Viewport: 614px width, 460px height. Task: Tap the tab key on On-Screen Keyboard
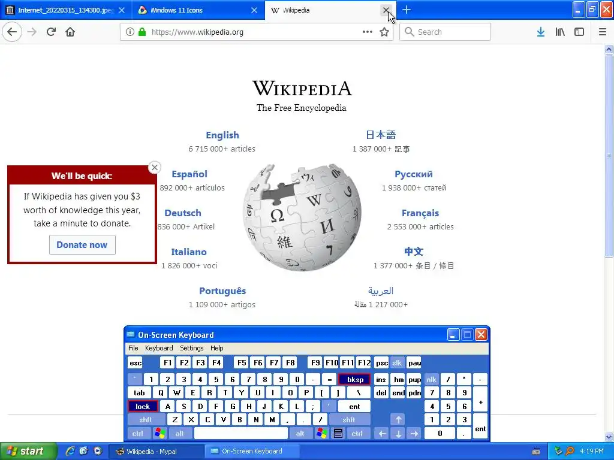tap(139, 393)
